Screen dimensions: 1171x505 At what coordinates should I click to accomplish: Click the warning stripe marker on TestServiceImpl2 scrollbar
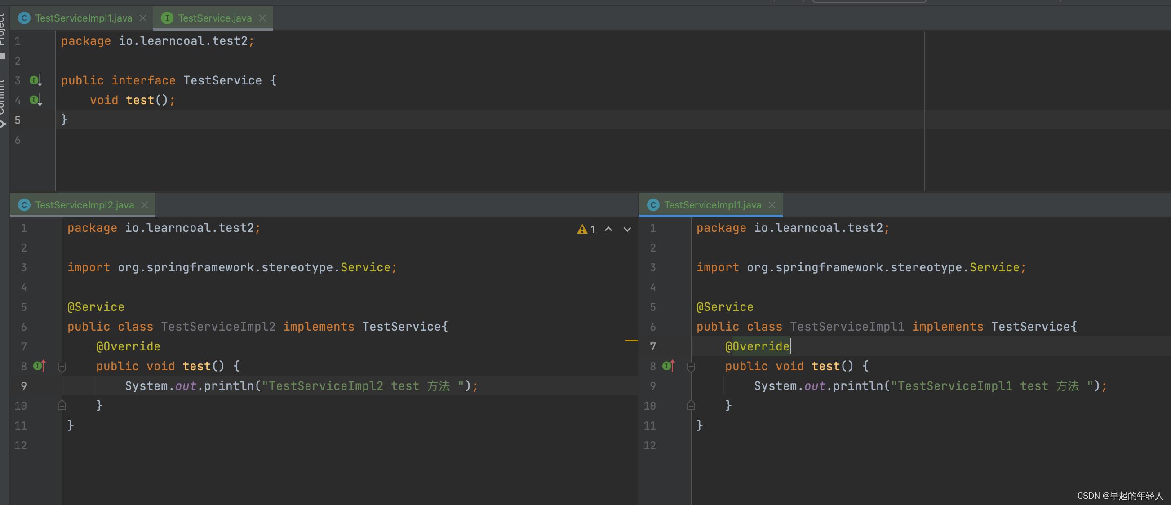click(631, 340)
